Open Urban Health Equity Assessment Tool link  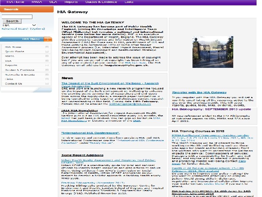coord(108,161)
